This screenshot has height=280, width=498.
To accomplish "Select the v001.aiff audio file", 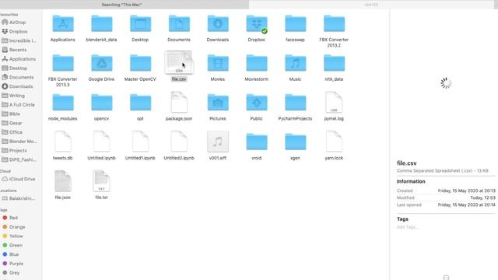I will point(218,142).
